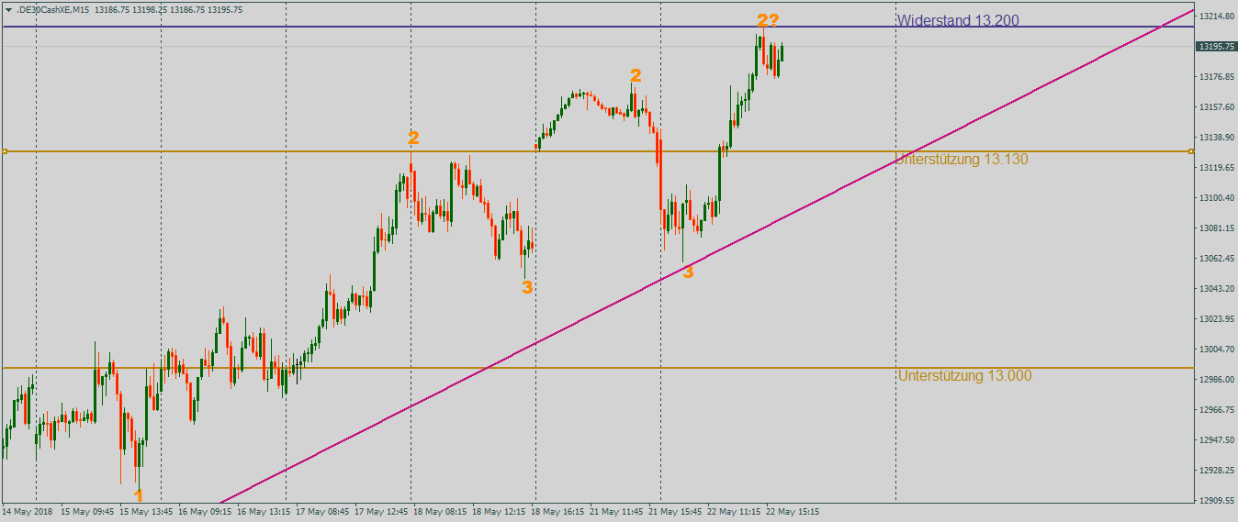Click price axis value 13081.15

(x=1216, y=228)
